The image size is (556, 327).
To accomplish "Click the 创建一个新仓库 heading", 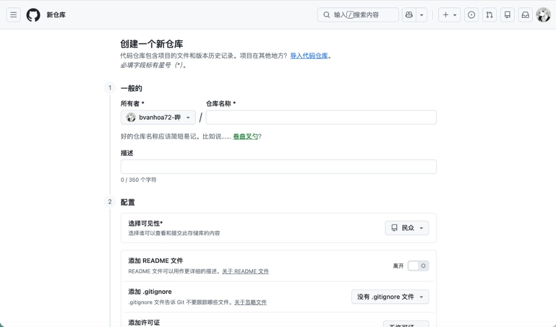I will coord(151,44).
